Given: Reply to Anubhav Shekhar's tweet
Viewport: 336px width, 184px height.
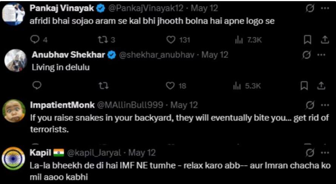Looking at the screenshot, I should pos(36,86).
